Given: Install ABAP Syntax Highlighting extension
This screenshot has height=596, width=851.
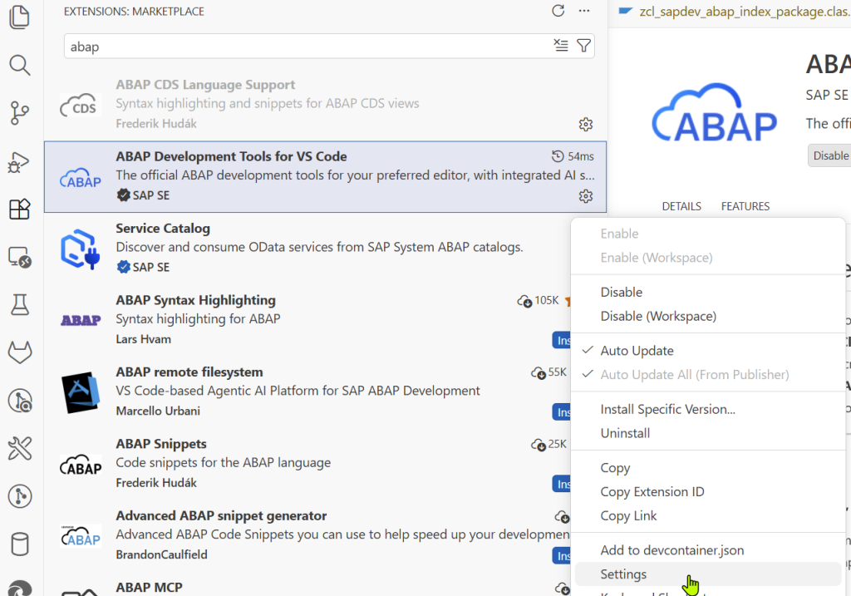Looking at the screenshot, I should click(562, 340).
